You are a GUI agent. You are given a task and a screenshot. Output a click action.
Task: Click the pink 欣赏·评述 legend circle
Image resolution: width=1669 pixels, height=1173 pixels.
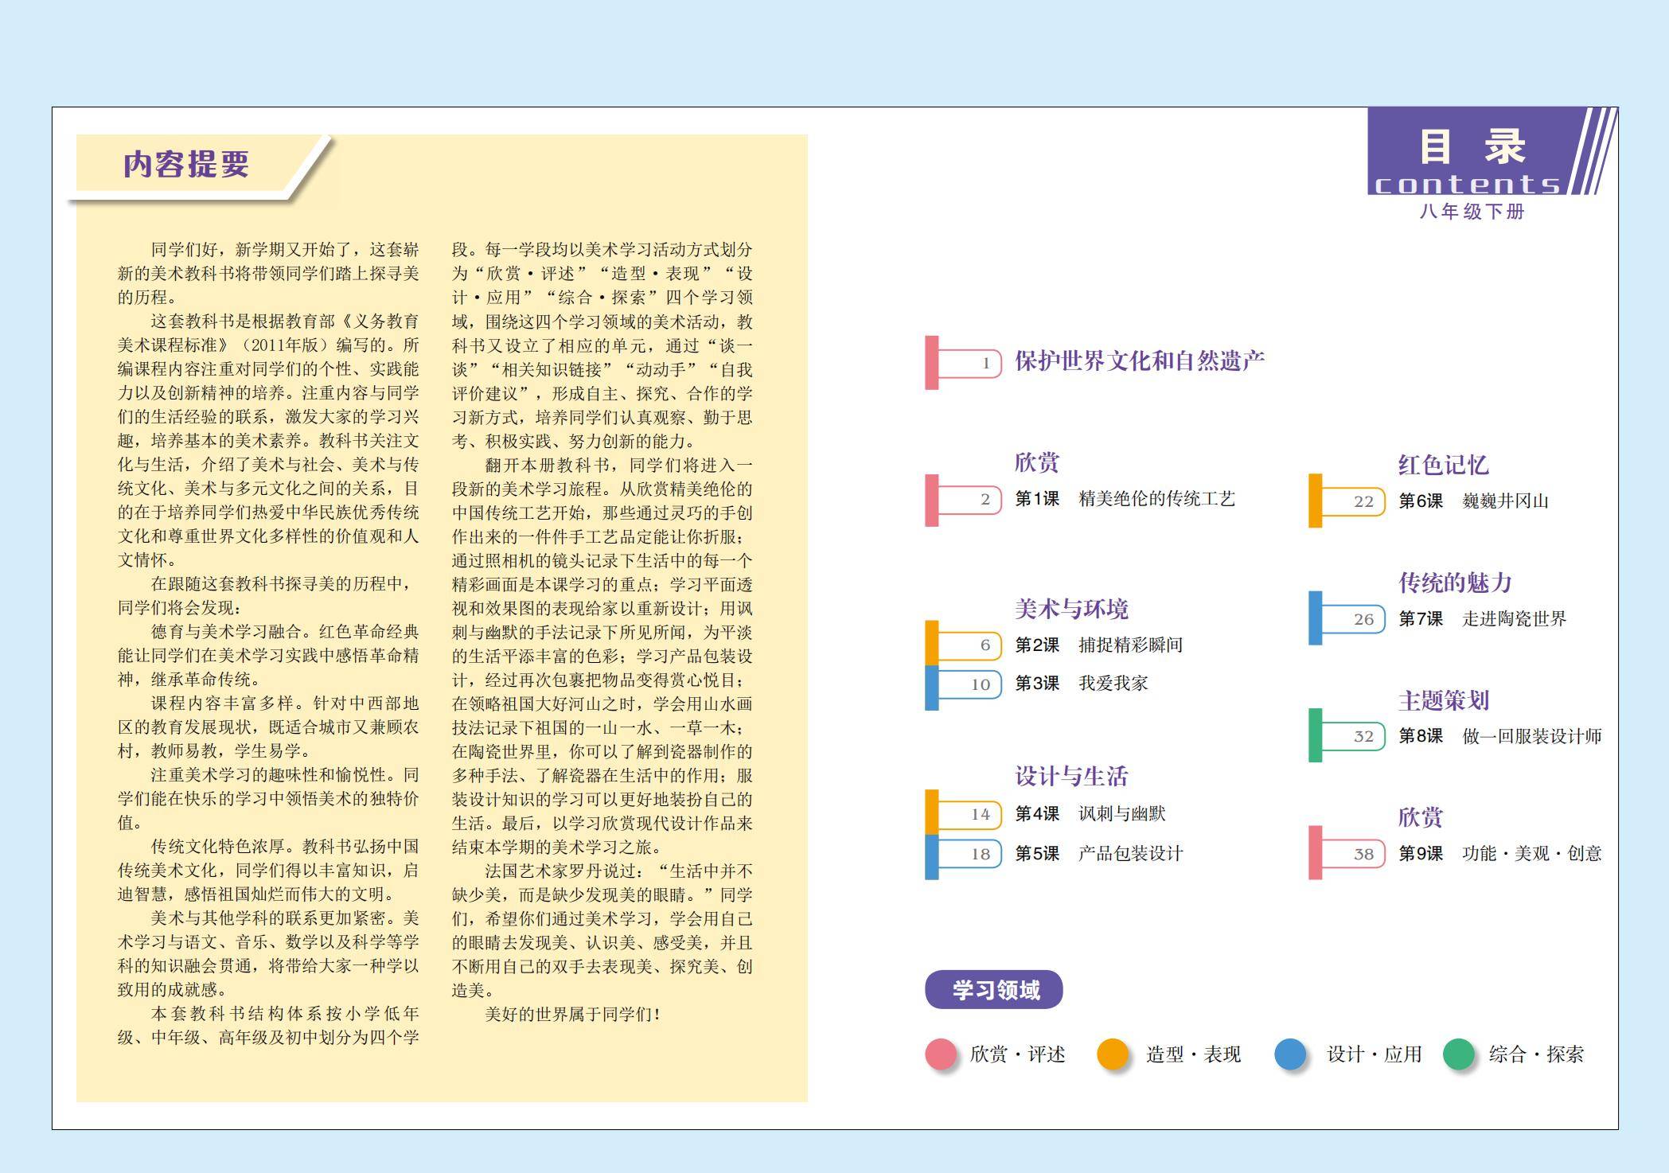click(x=940, y=1054)
